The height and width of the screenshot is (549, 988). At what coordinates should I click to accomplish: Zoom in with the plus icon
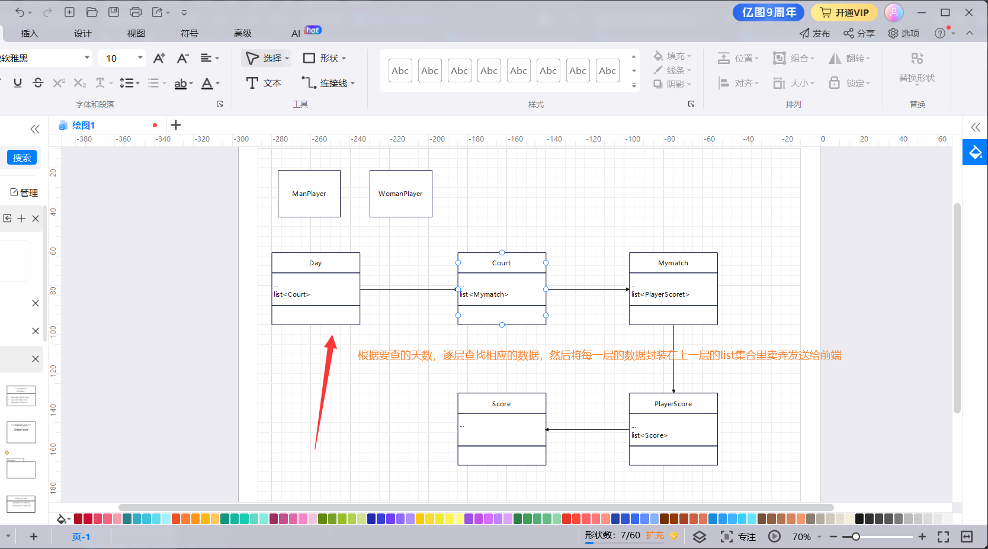[922, 537]
